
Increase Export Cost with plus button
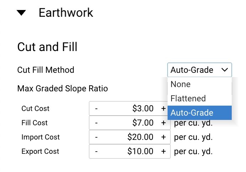tap(163, 151)
